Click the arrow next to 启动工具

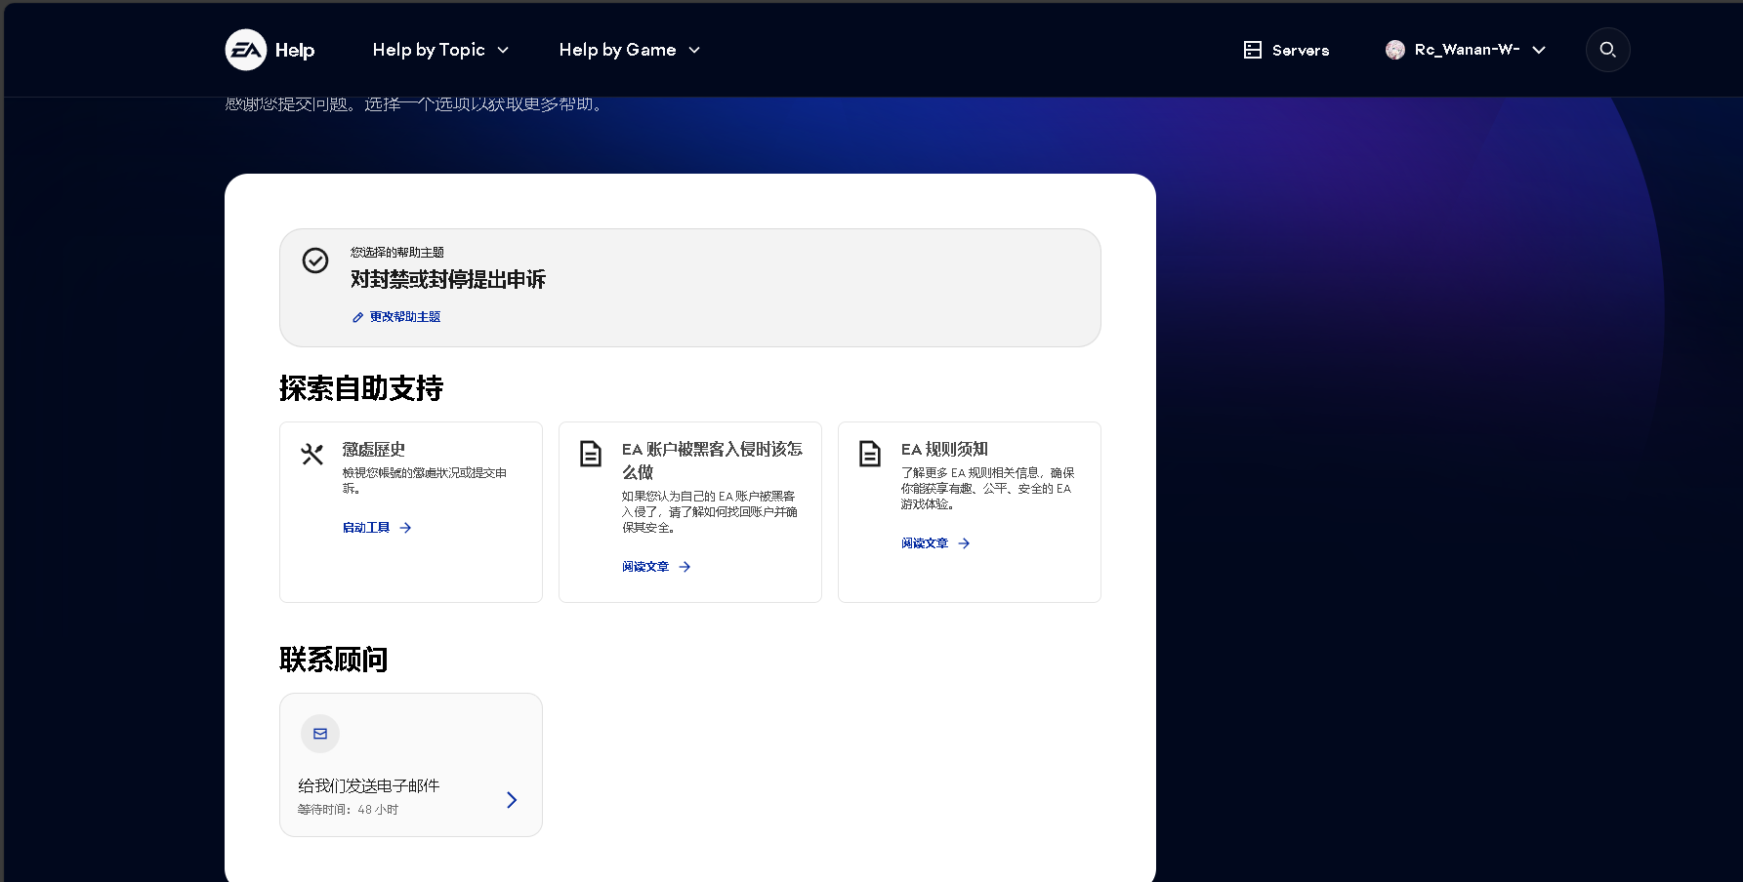(x=405, y=528)
